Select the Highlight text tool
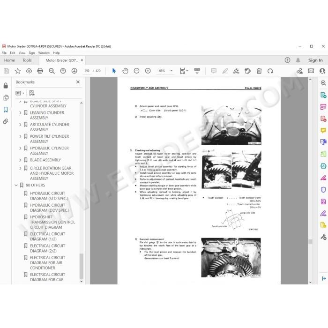 225,71
